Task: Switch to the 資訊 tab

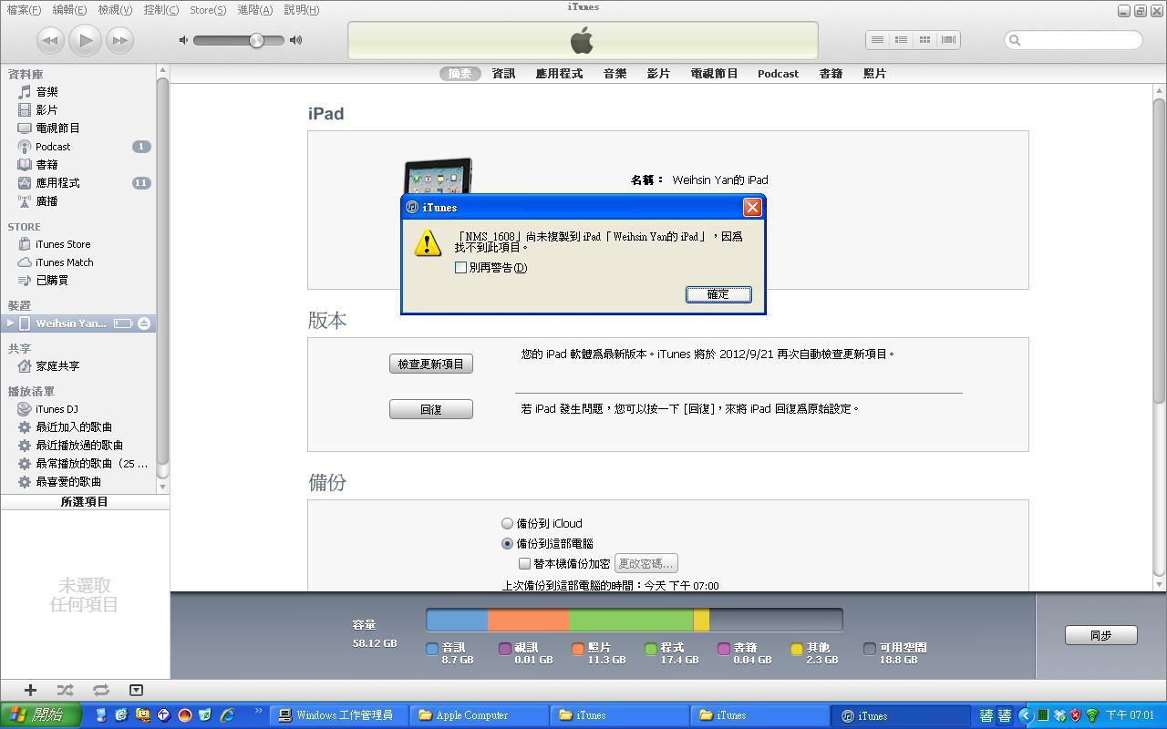Action: [x=504, y=74]
